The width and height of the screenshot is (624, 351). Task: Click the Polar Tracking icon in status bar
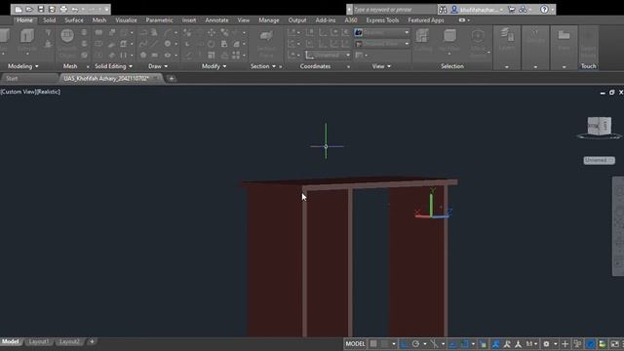415,343
